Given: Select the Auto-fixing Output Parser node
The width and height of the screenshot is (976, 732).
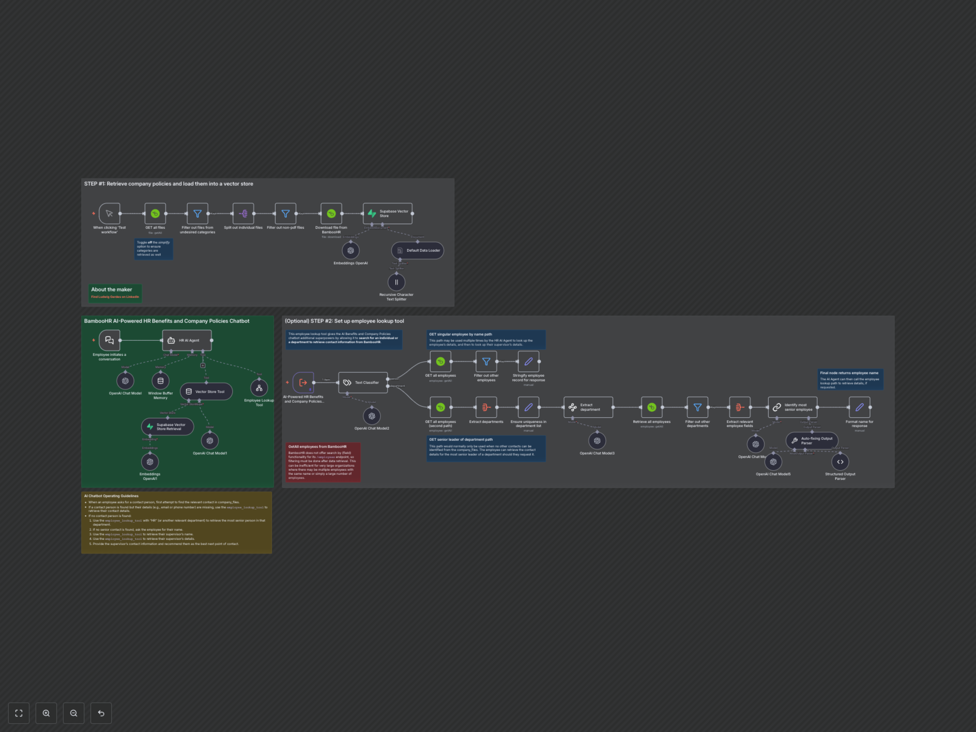Looking at the screenshot, I should pyautogui.click(x=812, y=440).
